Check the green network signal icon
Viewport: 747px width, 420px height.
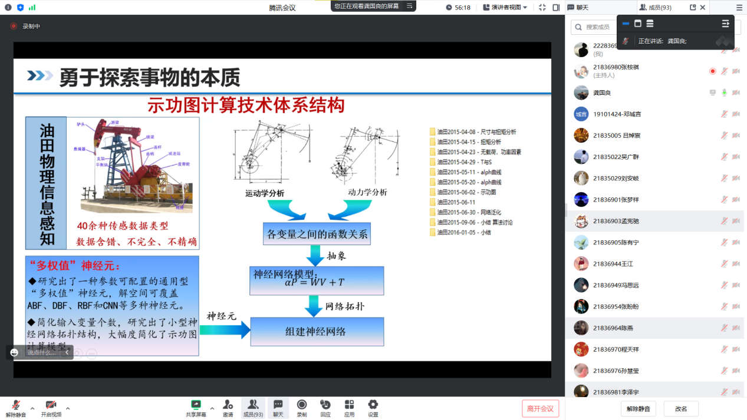coord(32,8)
